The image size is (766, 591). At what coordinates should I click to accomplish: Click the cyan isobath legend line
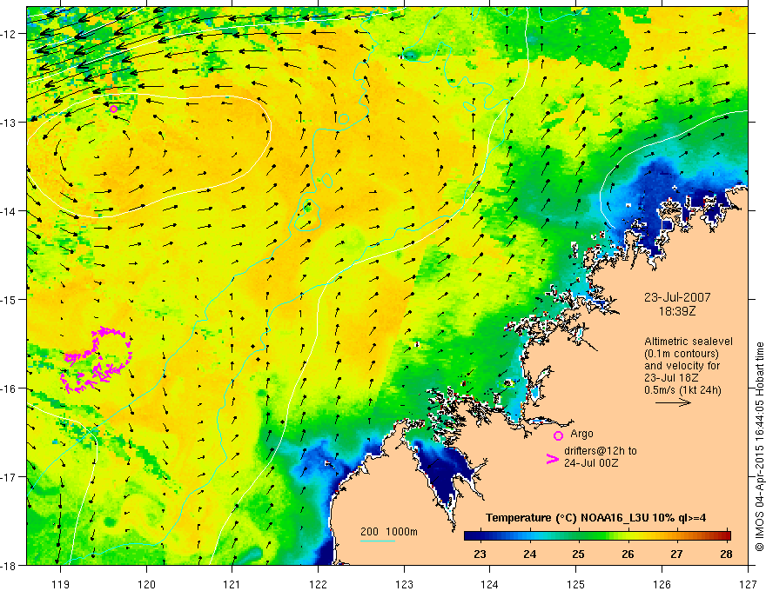(378, 541)
